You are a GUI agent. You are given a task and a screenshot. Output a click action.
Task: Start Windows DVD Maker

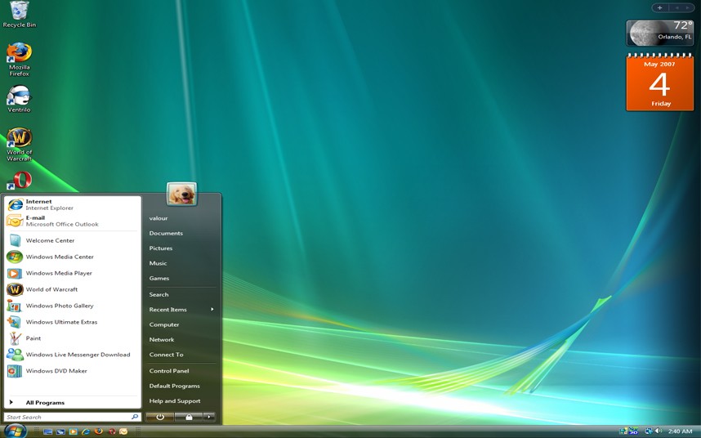(56, 371)
